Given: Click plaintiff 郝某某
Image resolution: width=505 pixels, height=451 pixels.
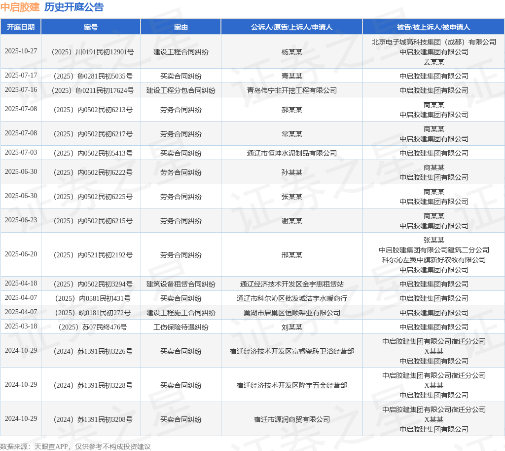Looking at the screenshot, I should pyautogui.click(x=292, y=110).
